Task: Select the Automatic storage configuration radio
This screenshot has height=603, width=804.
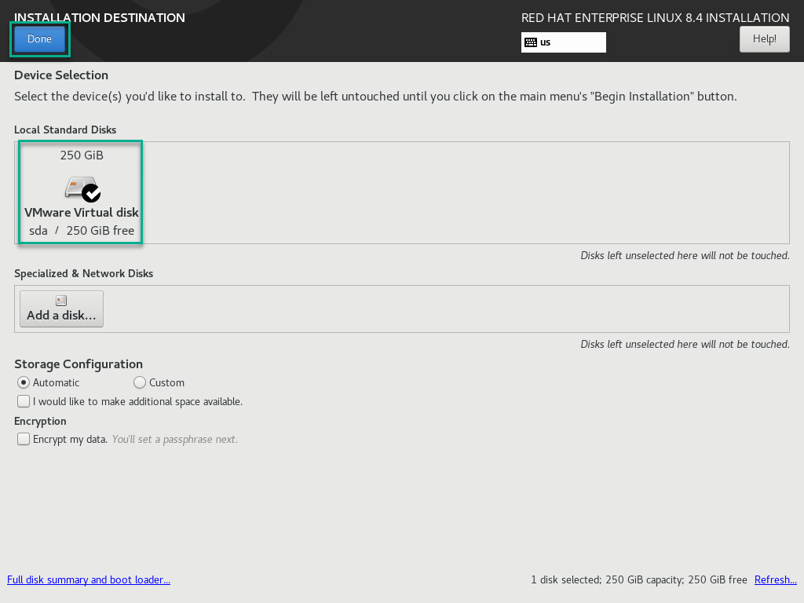Action: 24,382
